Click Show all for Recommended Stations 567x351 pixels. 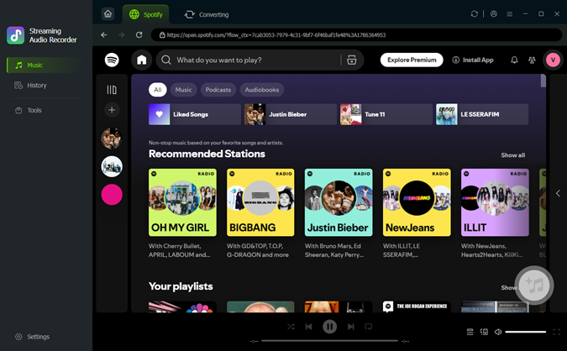pyautogui.click(x=512, y=155)
